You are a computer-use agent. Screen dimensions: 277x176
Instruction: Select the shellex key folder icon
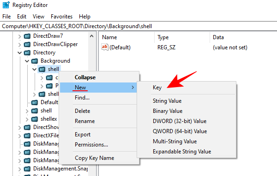coord(35,119)
